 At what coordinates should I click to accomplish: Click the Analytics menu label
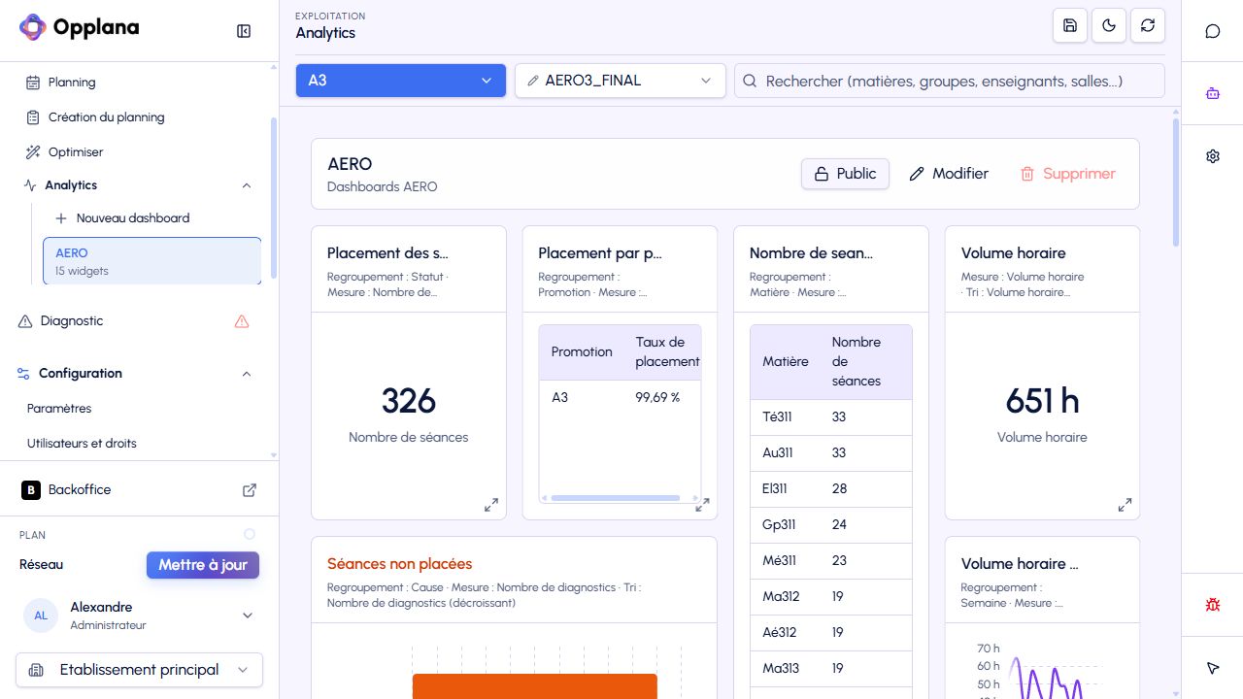pos(71,185)
